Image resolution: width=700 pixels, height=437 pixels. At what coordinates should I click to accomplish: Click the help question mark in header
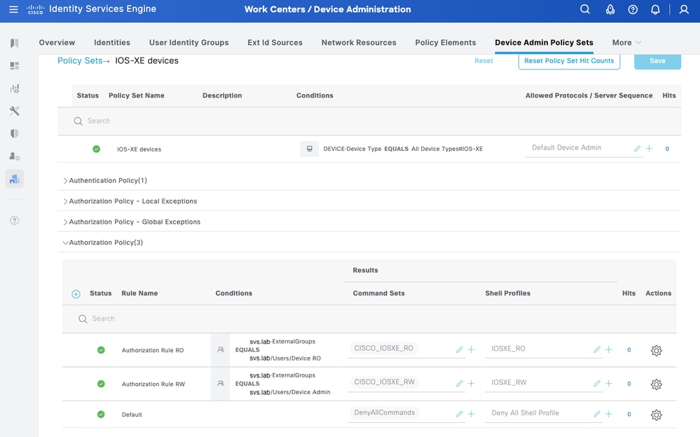(x=633, y=10)
